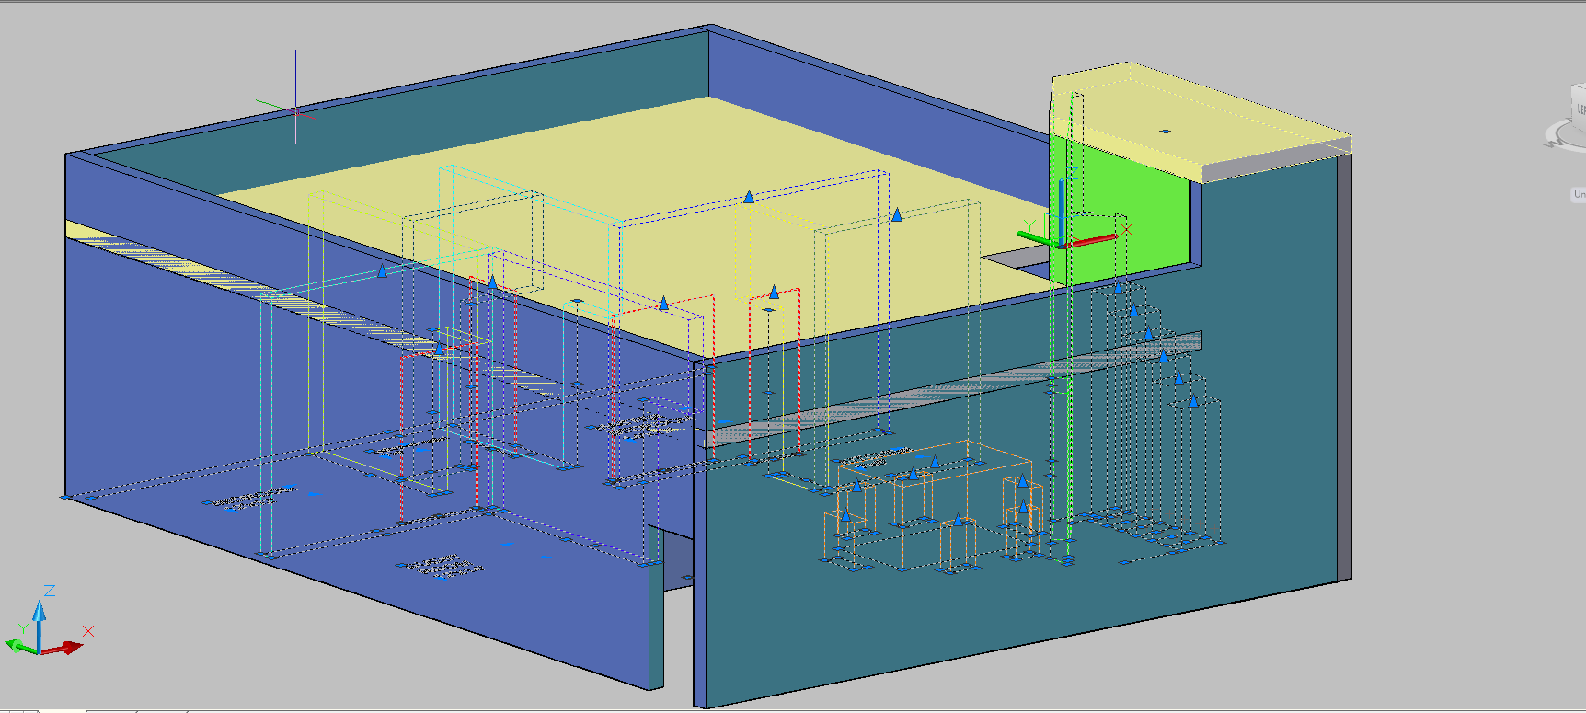Click the blue Z axis of the move gizmo
Viewport: 1586px width, 713px height.
click(x=1061, y=202)
